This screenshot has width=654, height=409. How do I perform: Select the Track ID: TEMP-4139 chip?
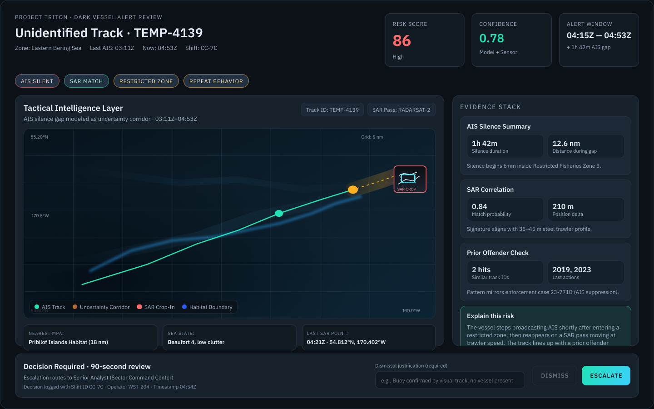tap(332, 110)
